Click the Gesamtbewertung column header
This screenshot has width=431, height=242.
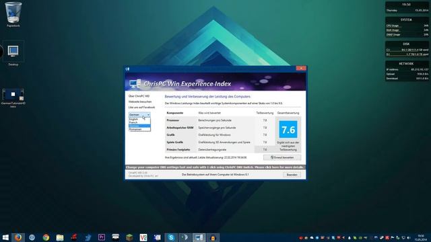[288, 113]
